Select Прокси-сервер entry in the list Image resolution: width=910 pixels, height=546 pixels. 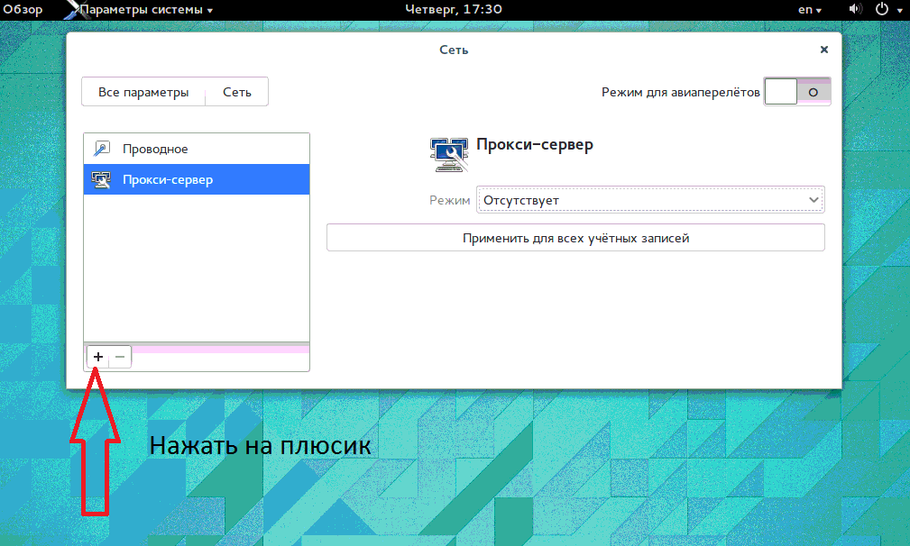(197, 179)
